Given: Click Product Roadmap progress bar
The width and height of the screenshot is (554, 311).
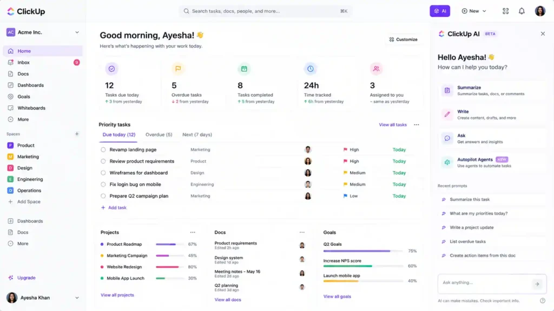Looking at the screenshot, I should [169, 245].
